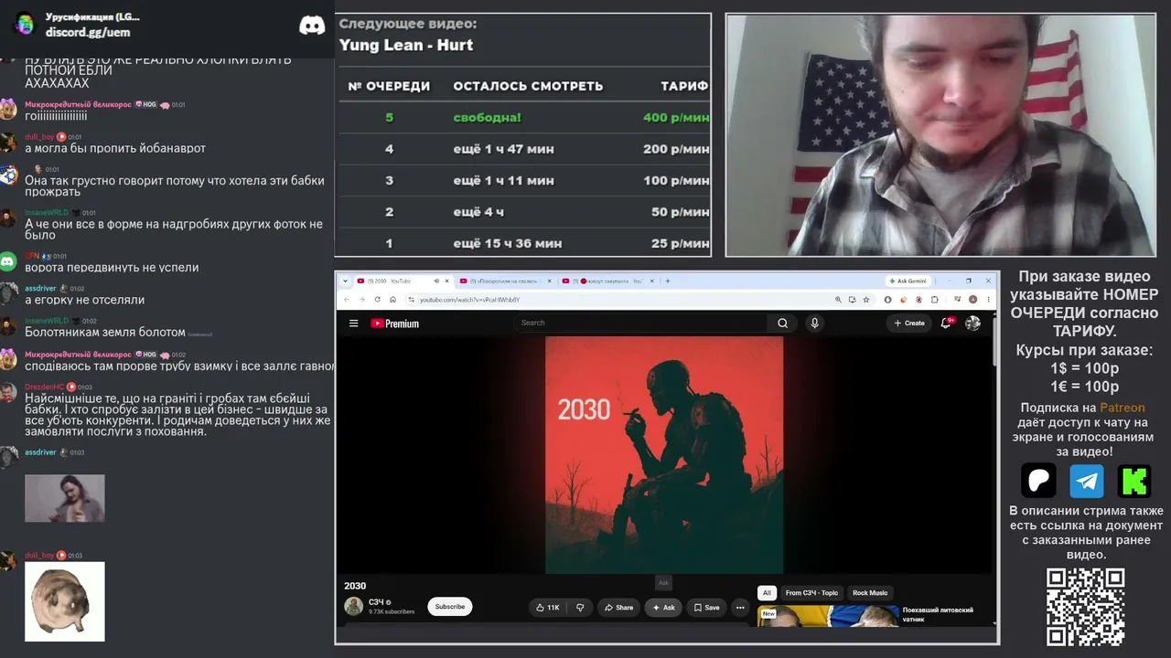Open the СЗЧ channel name link
Image resolution: width=1171 pixels, height=658 pixels.
(x=376, y=602)
